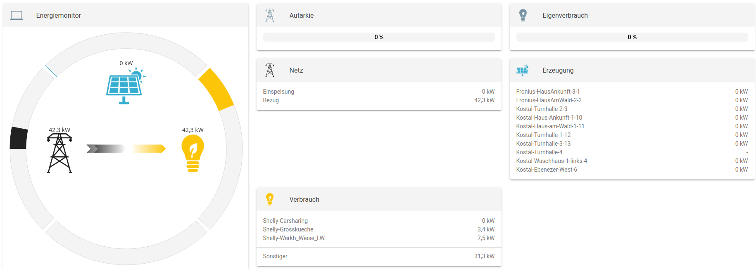
Task: Click the Autarkie 0 % progress bar
Action: (x=379, y=37)
